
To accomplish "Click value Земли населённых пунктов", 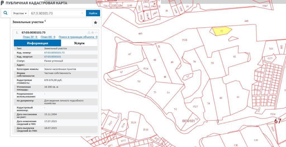I will pos(60,69).
